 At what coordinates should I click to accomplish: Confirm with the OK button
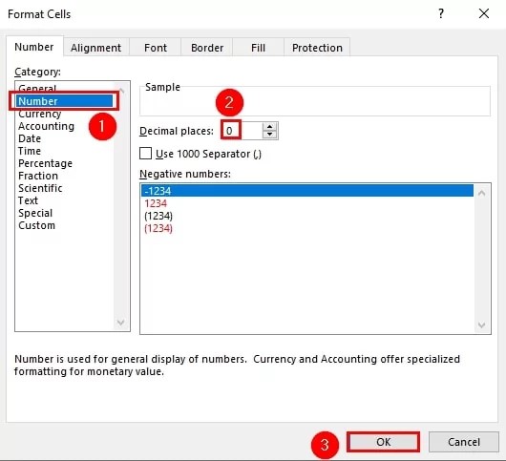coord(383,442)
